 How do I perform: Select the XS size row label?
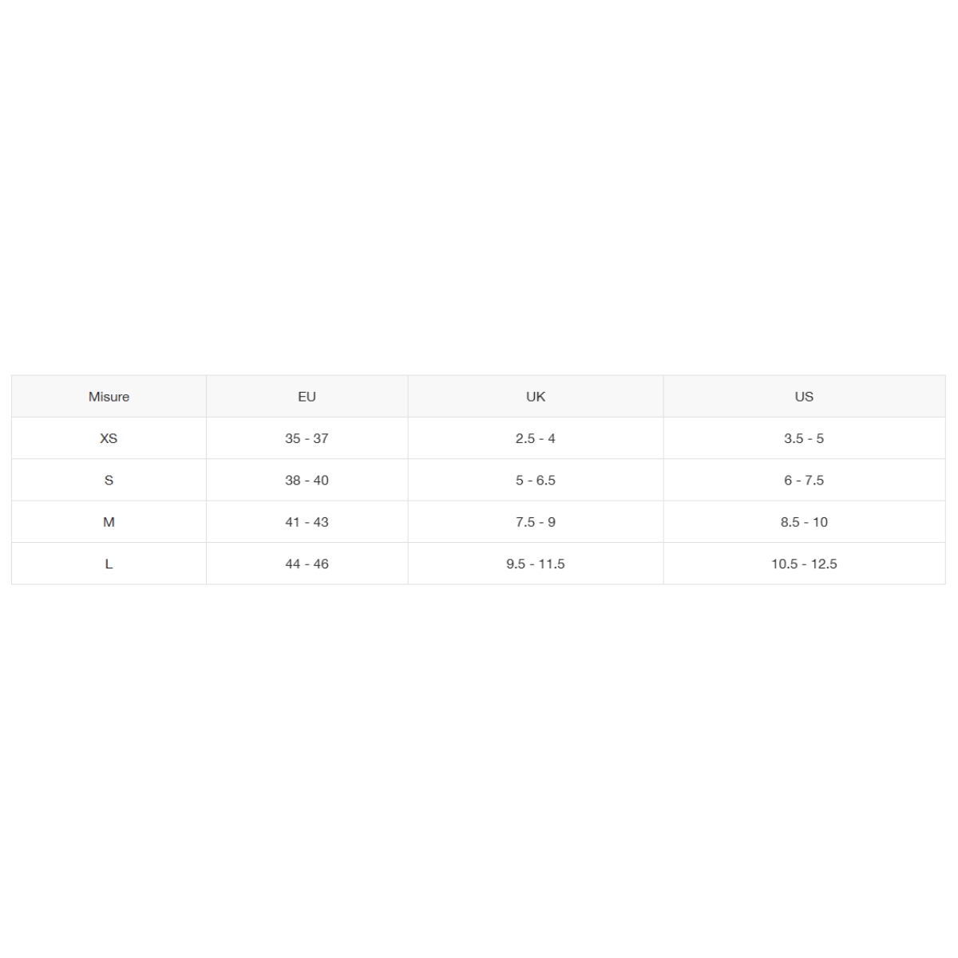coord(109,438)
